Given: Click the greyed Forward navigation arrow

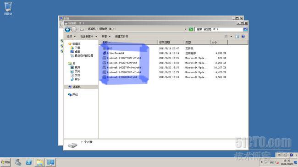Looking at the screenshot, I should [74, 29].
